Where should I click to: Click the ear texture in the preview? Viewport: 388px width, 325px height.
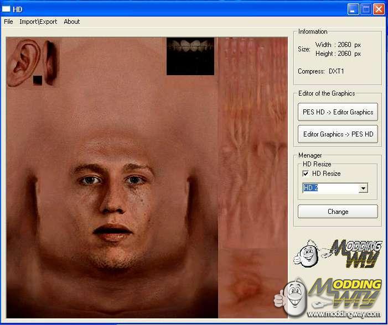point(22,61)
